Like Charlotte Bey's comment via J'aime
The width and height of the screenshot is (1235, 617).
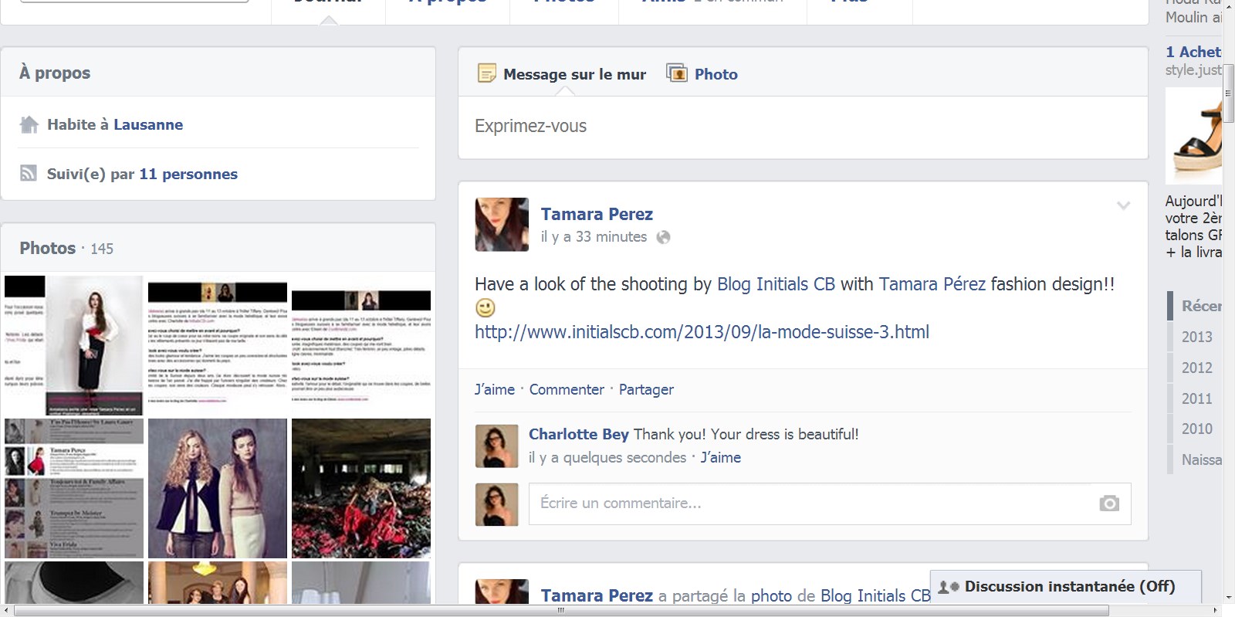click(x=721, y=457)
